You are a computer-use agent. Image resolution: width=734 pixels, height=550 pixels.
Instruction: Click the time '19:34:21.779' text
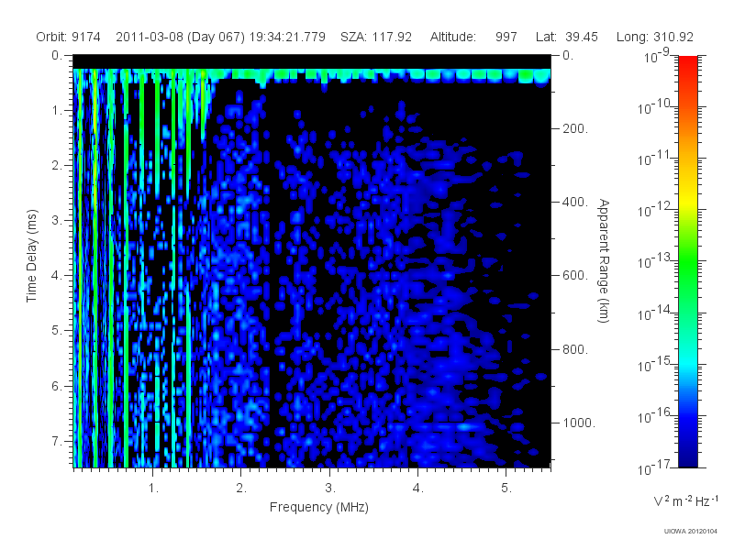pyautogui.click(x=287, y=37)
